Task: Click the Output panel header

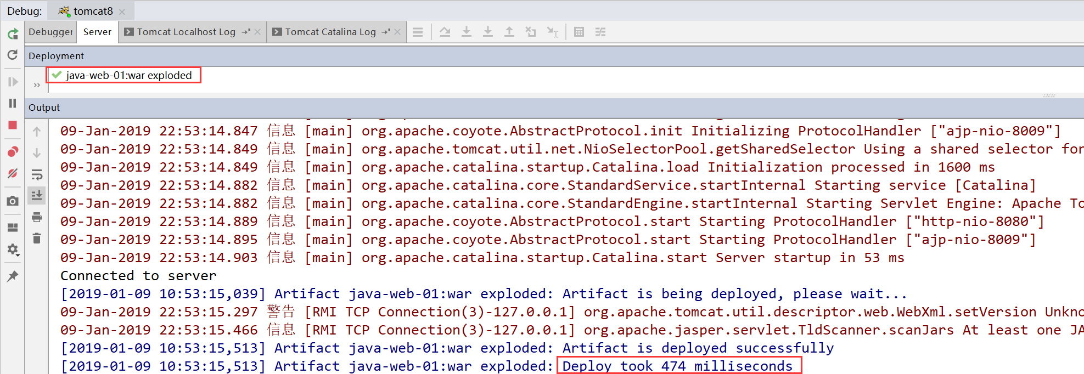Action: point(554,107)
